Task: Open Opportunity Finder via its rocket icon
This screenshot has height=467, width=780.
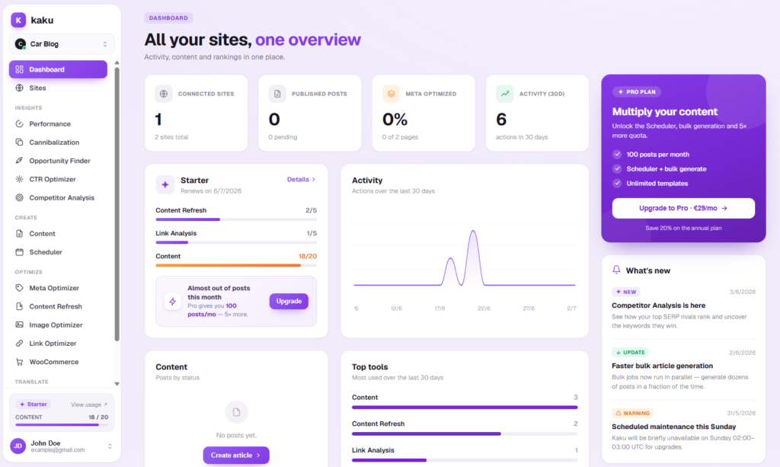Action: point(19,161)
